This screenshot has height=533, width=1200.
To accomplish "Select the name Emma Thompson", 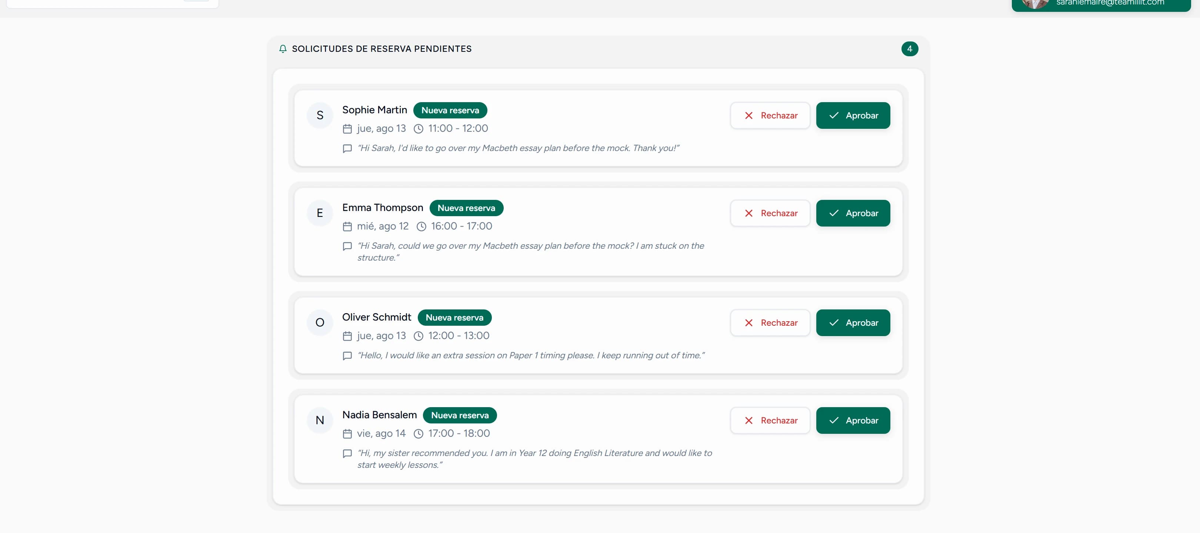I will [383, 208].
